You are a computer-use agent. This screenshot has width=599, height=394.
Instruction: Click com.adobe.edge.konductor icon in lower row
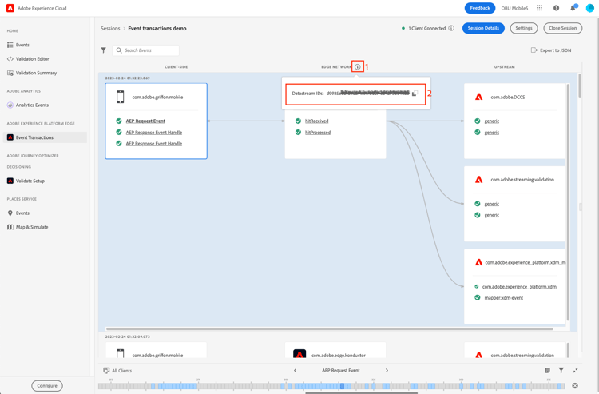click(299, 354)
